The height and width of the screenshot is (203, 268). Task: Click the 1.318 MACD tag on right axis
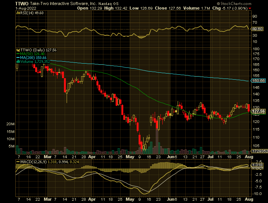click(x=257, y=165)
